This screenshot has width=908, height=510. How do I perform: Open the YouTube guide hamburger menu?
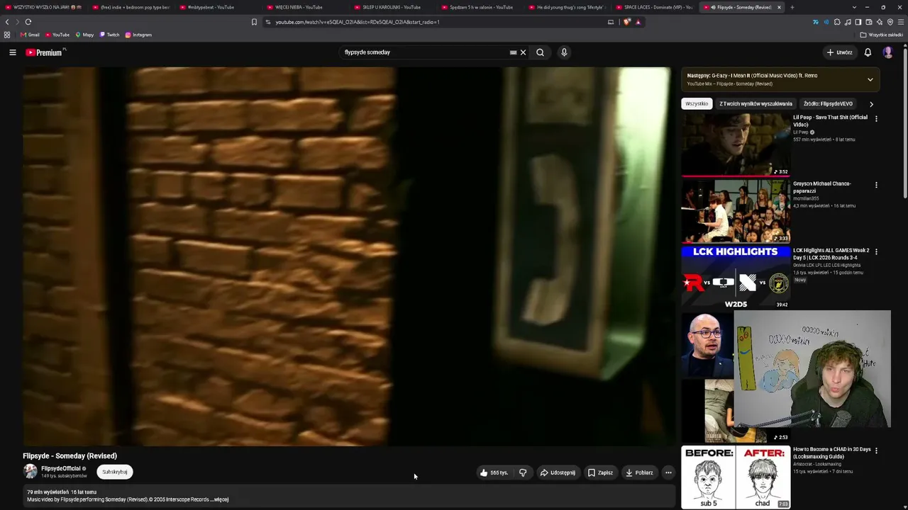(12, 52)
